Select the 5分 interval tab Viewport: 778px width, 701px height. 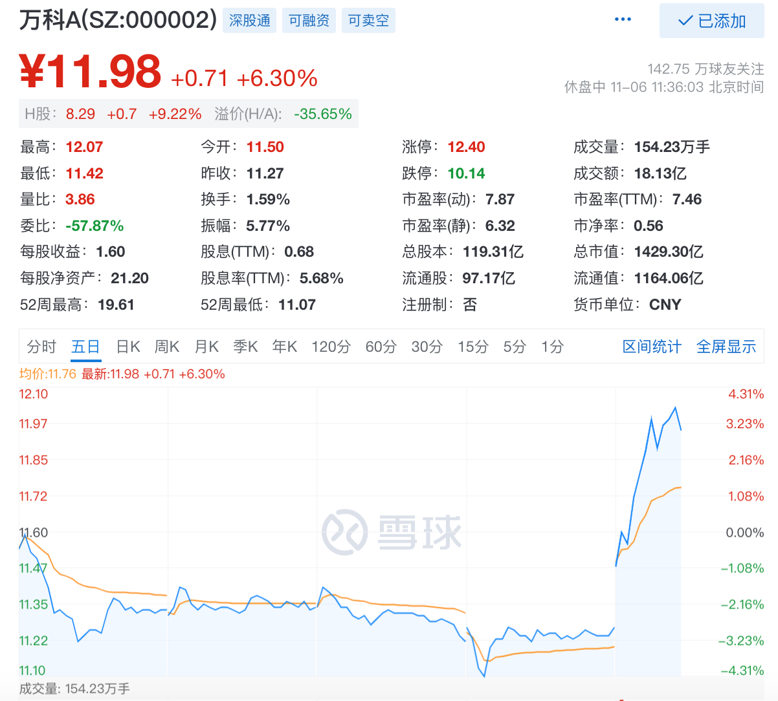[515, 347]
